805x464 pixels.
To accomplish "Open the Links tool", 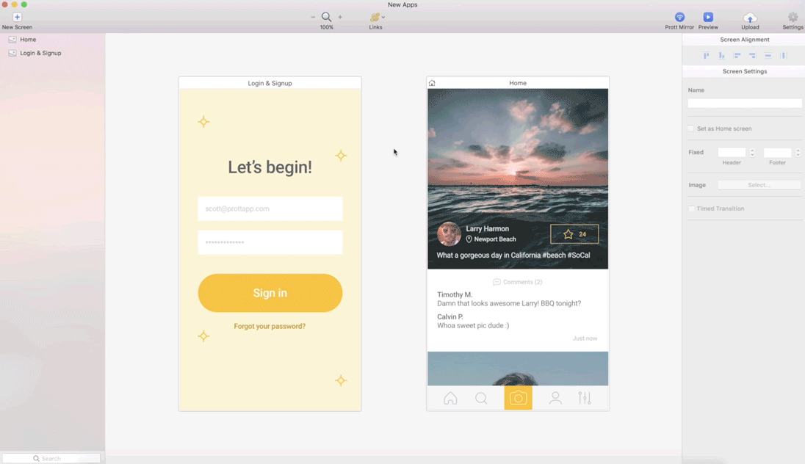I will click(x=375, y=18).
